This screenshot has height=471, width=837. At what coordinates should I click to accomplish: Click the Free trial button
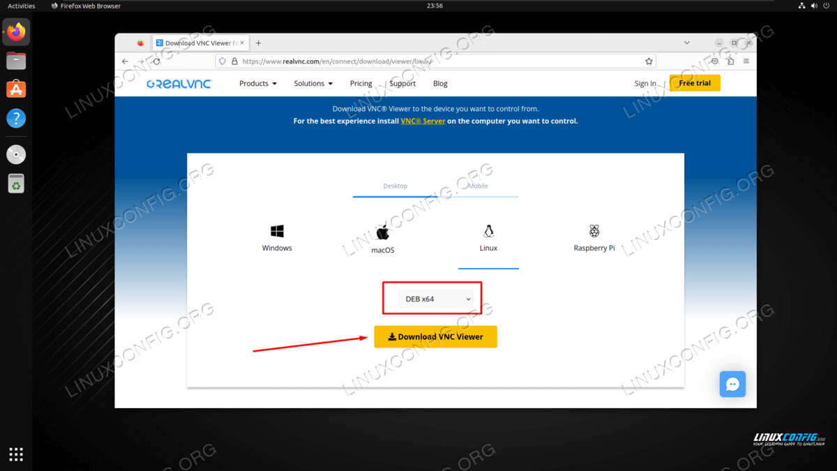[x=695, y=83]
